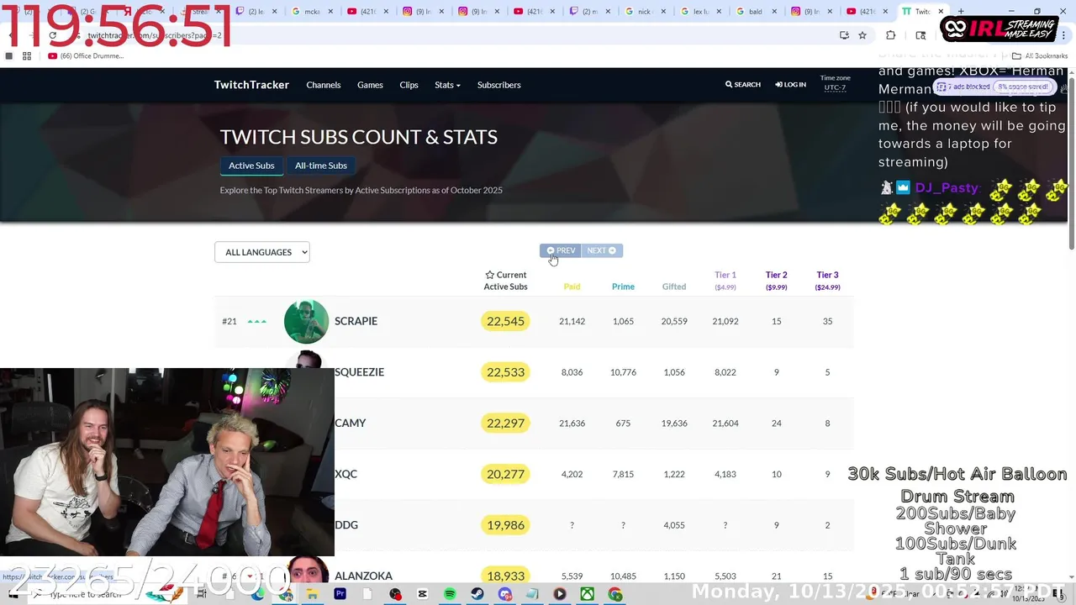This screenshot has width=1076, height=605.
Task: Open the ALANZOKA channel link
Action: pyautogui.click(x=363, y=576)
